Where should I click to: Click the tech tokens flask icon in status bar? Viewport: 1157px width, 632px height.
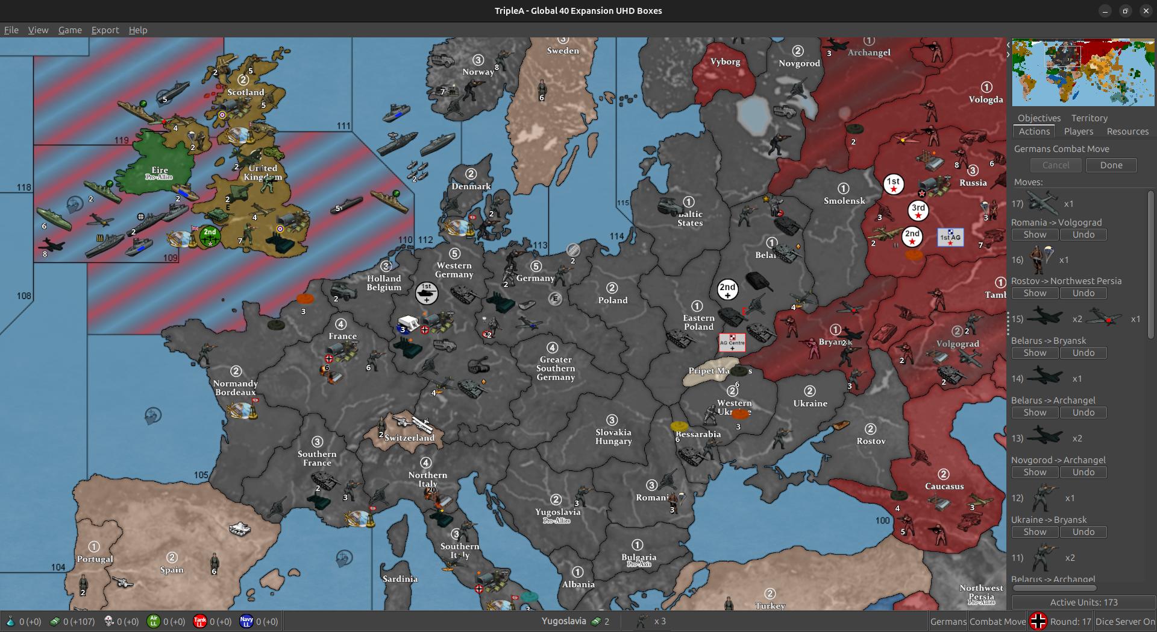(x=10, y=621)
